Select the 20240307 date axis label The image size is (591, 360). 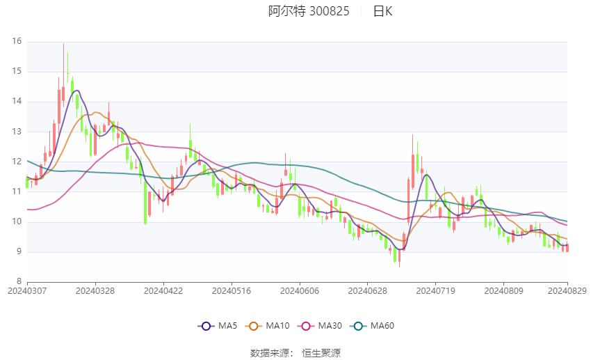coord(27,291)
